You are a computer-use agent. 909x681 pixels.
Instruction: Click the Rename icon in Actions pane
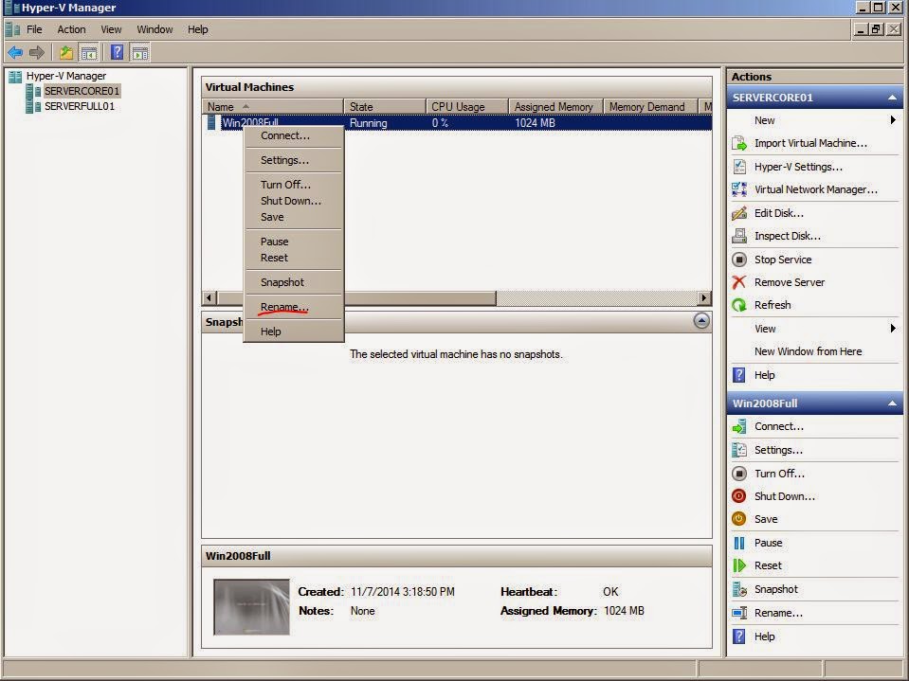tap(739, 613)
